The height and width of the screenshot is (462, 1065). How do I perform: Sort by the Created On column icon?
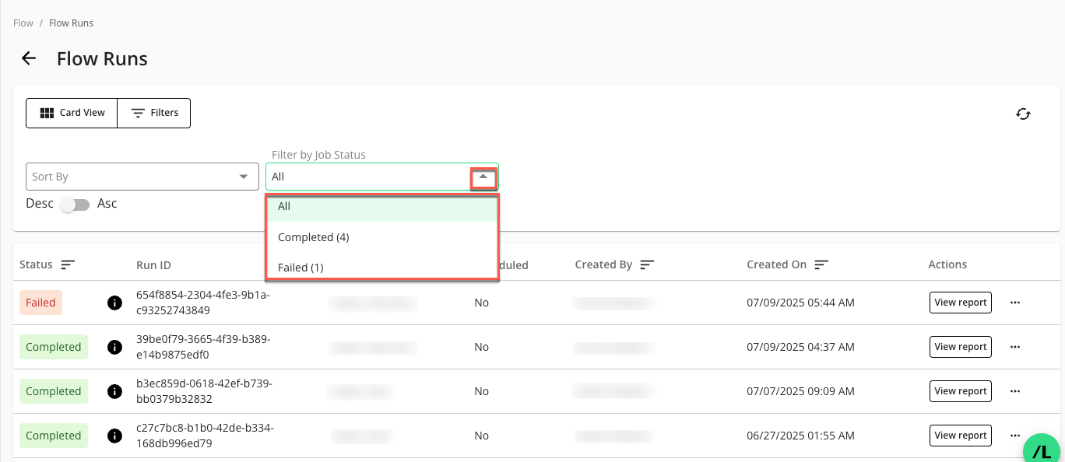tap(821, 264)
